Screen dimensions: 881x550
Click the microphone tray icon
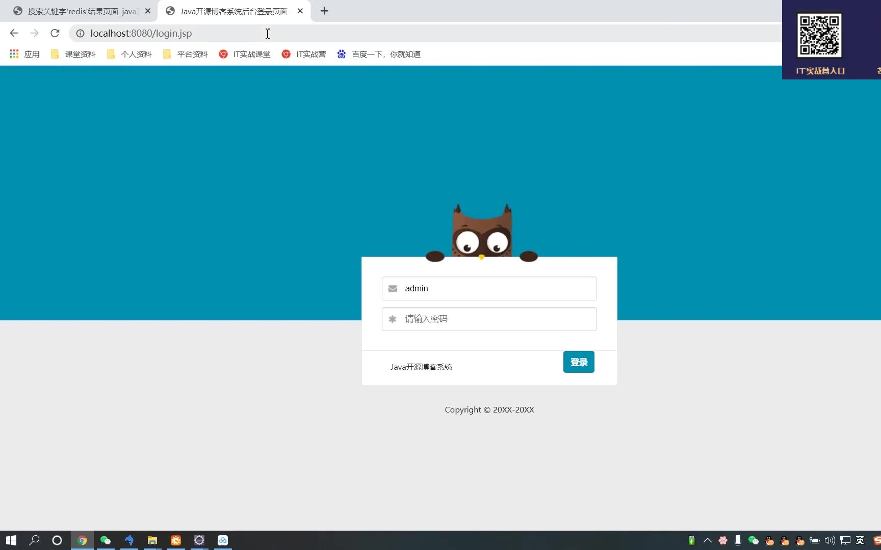(x=738, y=540)
